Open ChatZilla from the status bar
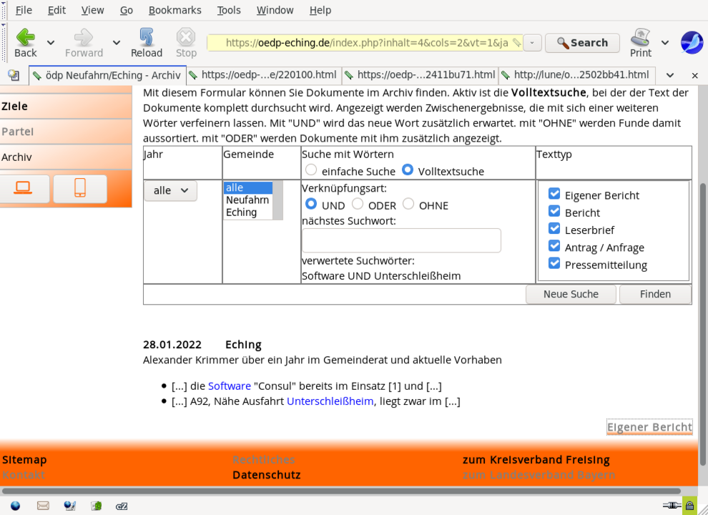708x515 pixels. (x=122, y=506)
